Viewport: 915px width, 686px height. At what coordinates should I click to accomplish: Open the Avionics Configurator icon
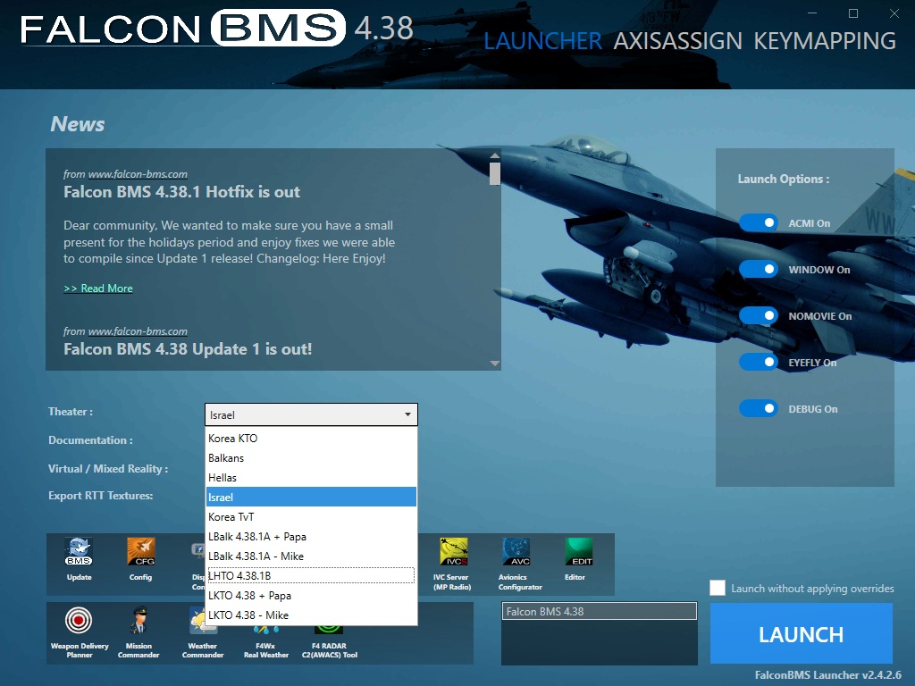(516, 552)
